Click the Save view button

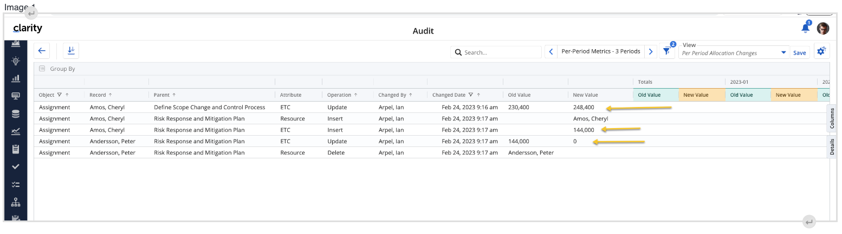(799, 53)
